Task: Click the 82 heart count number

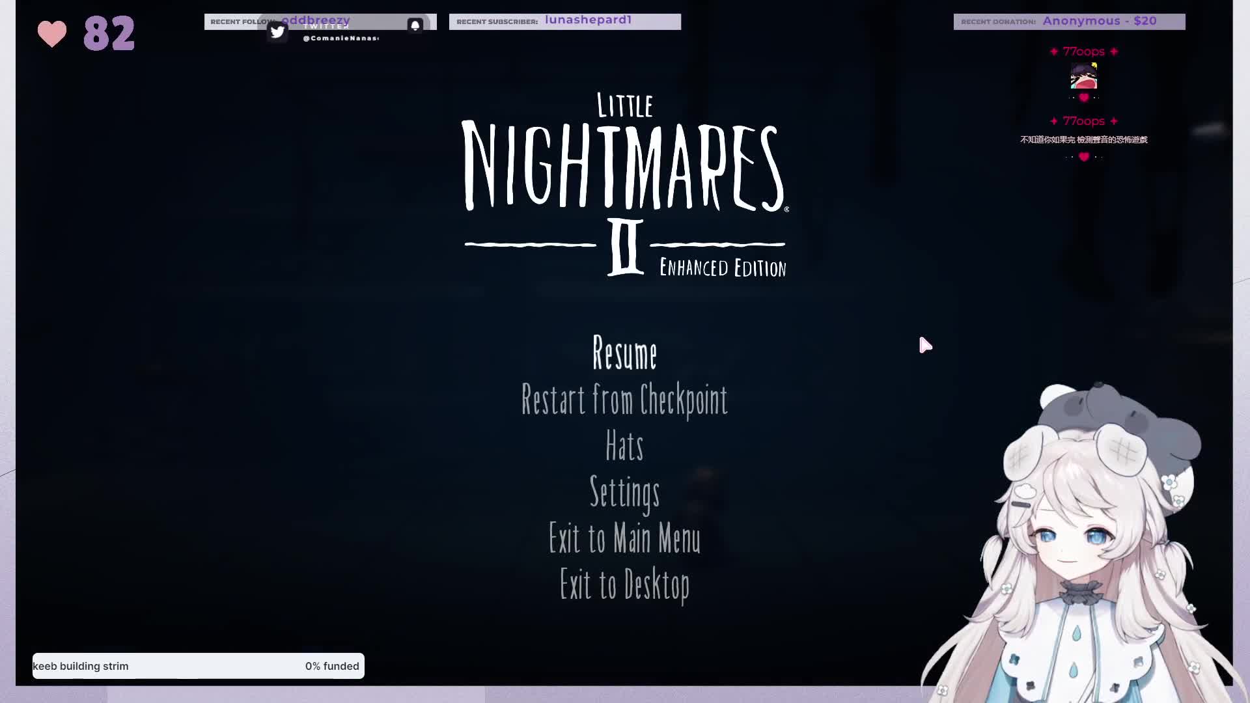Action: tap(109, 34)
